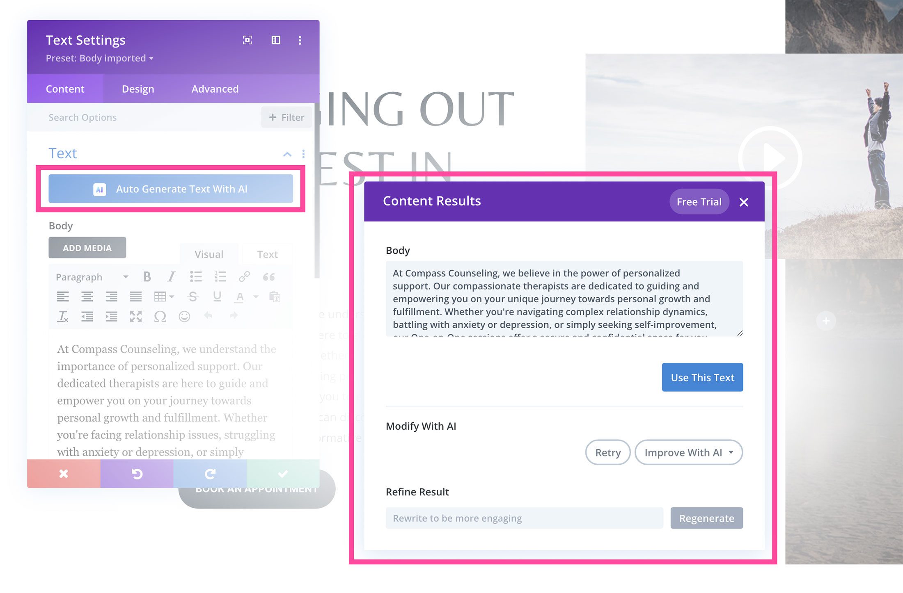Switch to the Design tab
The height and width of the screenshot is (593, 903).
point(138,88)
